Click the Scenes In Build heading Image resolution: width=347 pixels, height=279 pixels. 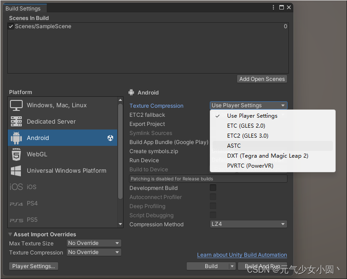29,18
